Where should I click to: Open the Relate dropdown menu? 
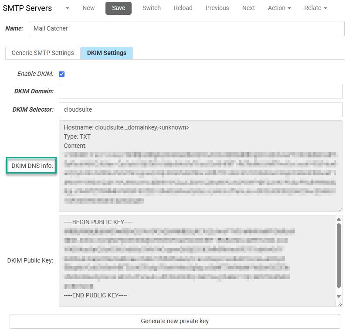315,8
